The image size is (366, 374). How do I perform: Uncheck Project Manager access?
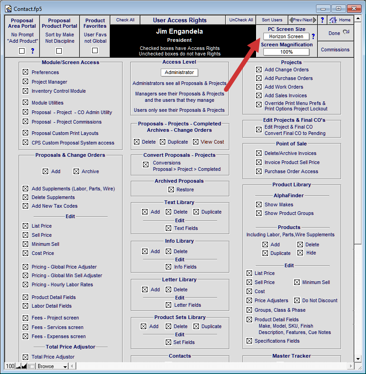pyautogui.click(x=25, y=82)
